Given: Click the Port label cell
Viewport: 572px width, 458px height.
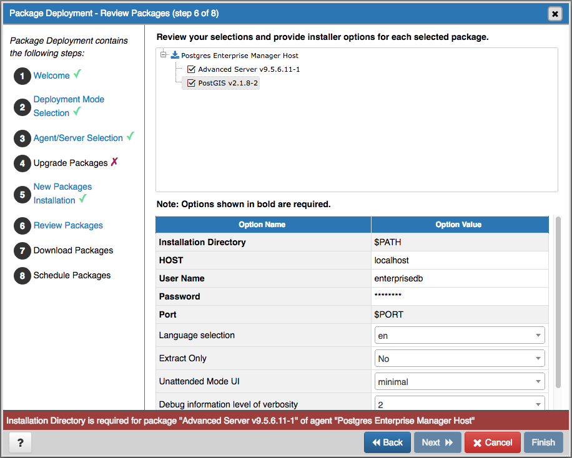Looking at the screenshot, I should point(263,314).
